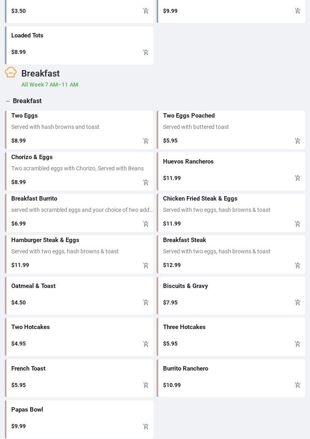Add Breakfast Steak to cart
This screenshot has height=439, width=310.
(298, 265)
